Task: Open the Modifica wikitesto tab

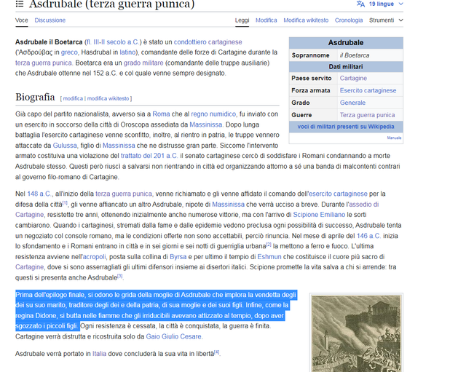Action: coord(306,20)
